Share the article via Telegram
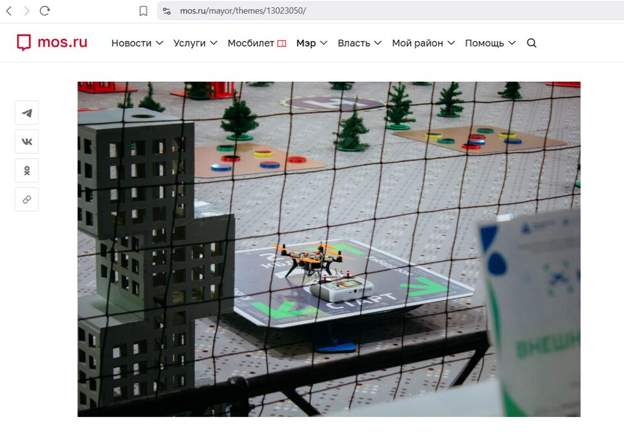The width and height of the screenshot is (624, 432). click(27, 113)
